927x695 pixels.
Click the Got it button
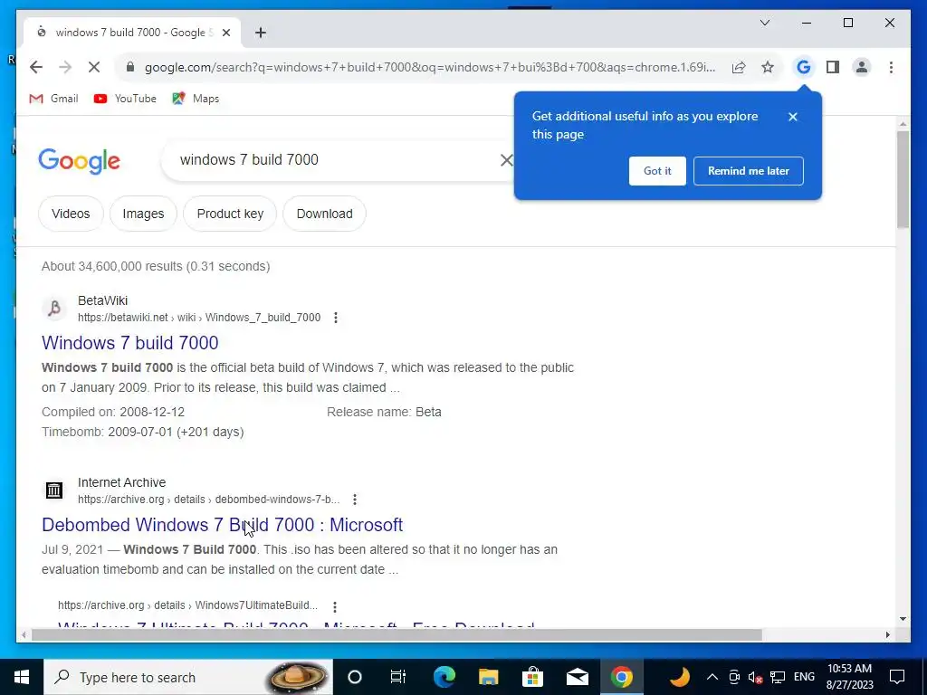coord(657,171)
